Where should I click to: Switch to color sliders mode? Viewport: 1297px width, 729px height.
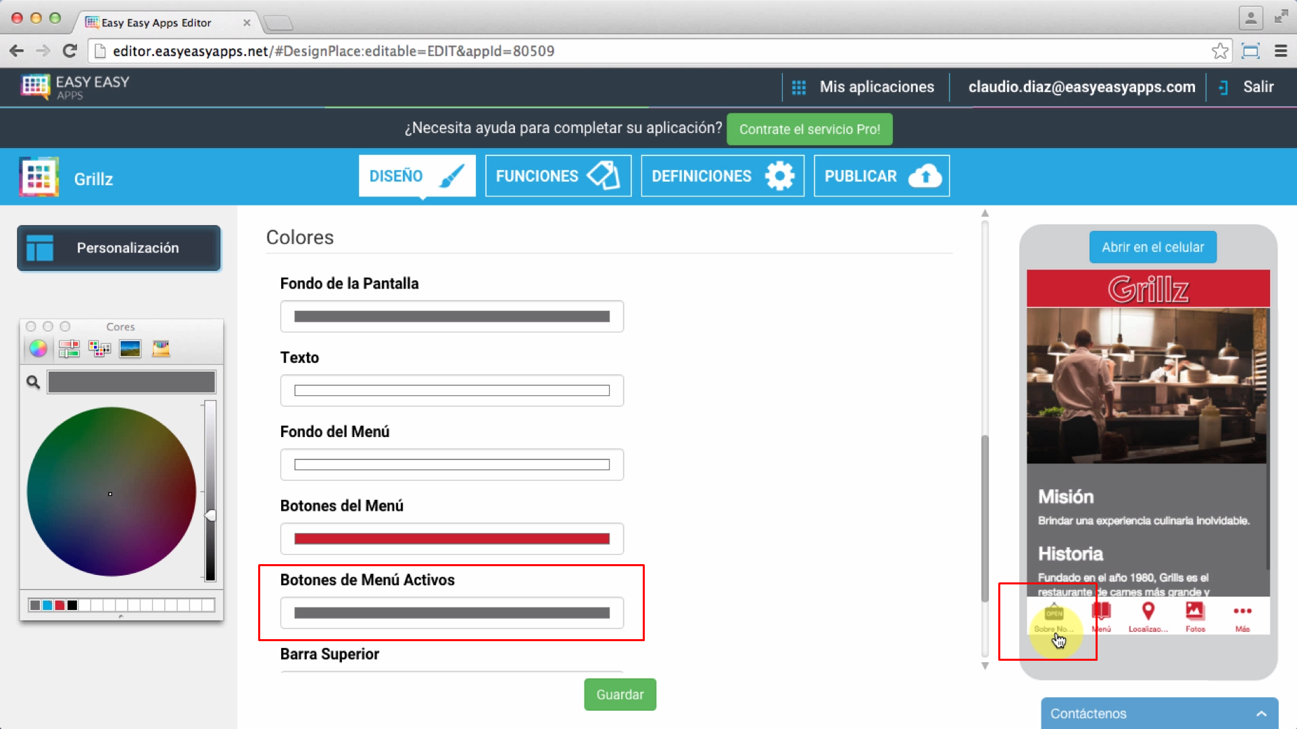[69, 349]
